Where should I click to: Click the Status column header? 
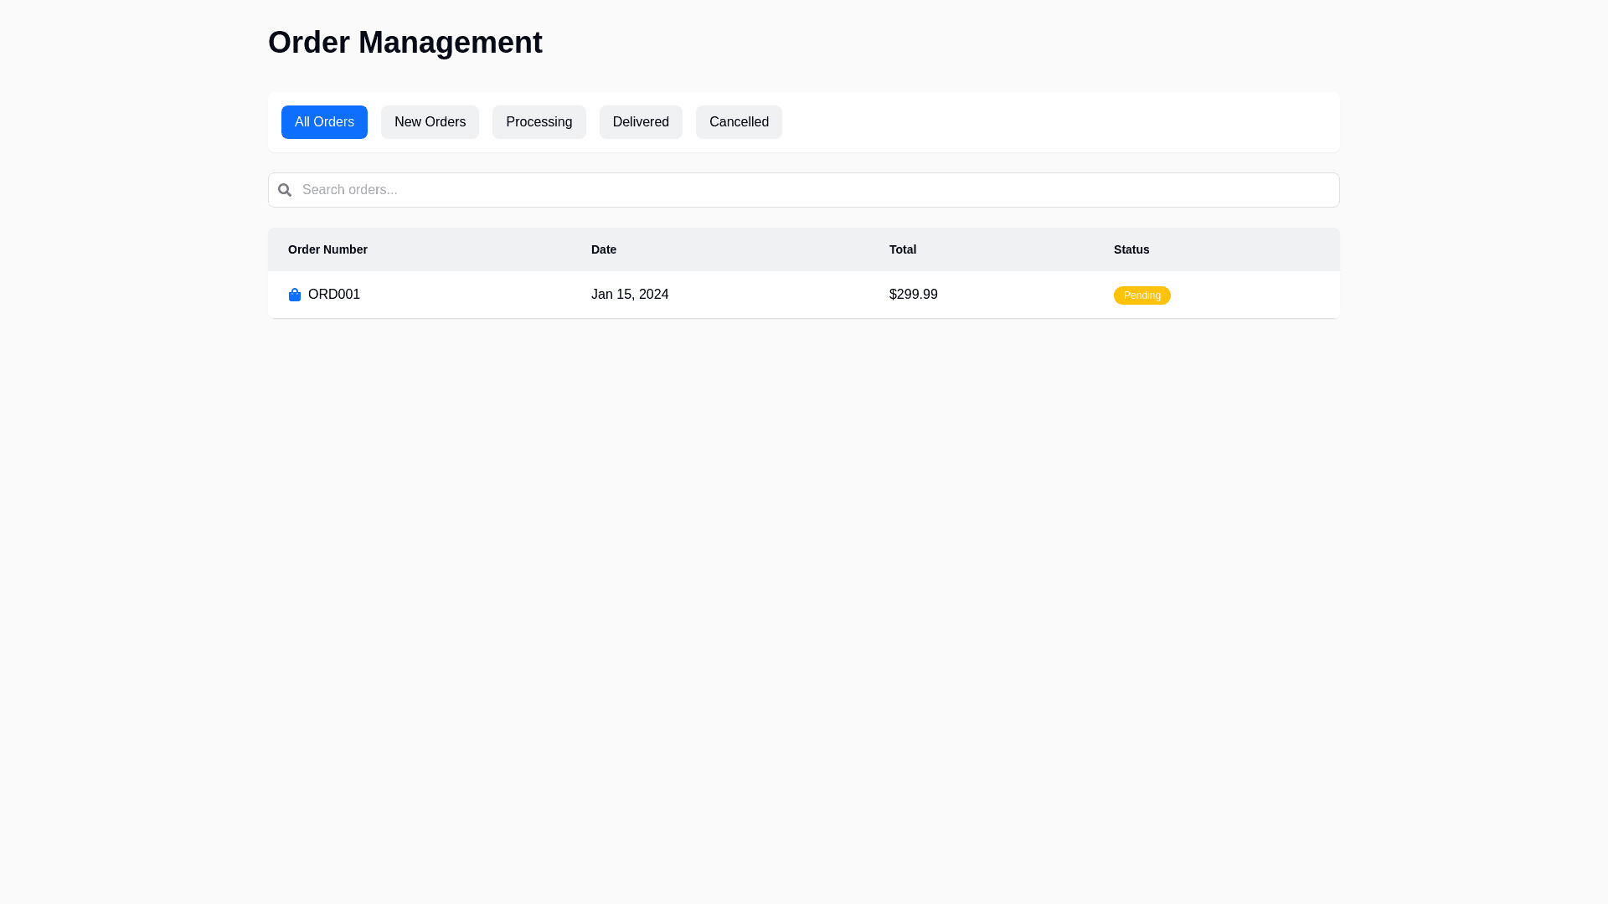(x=1131, y=249)
